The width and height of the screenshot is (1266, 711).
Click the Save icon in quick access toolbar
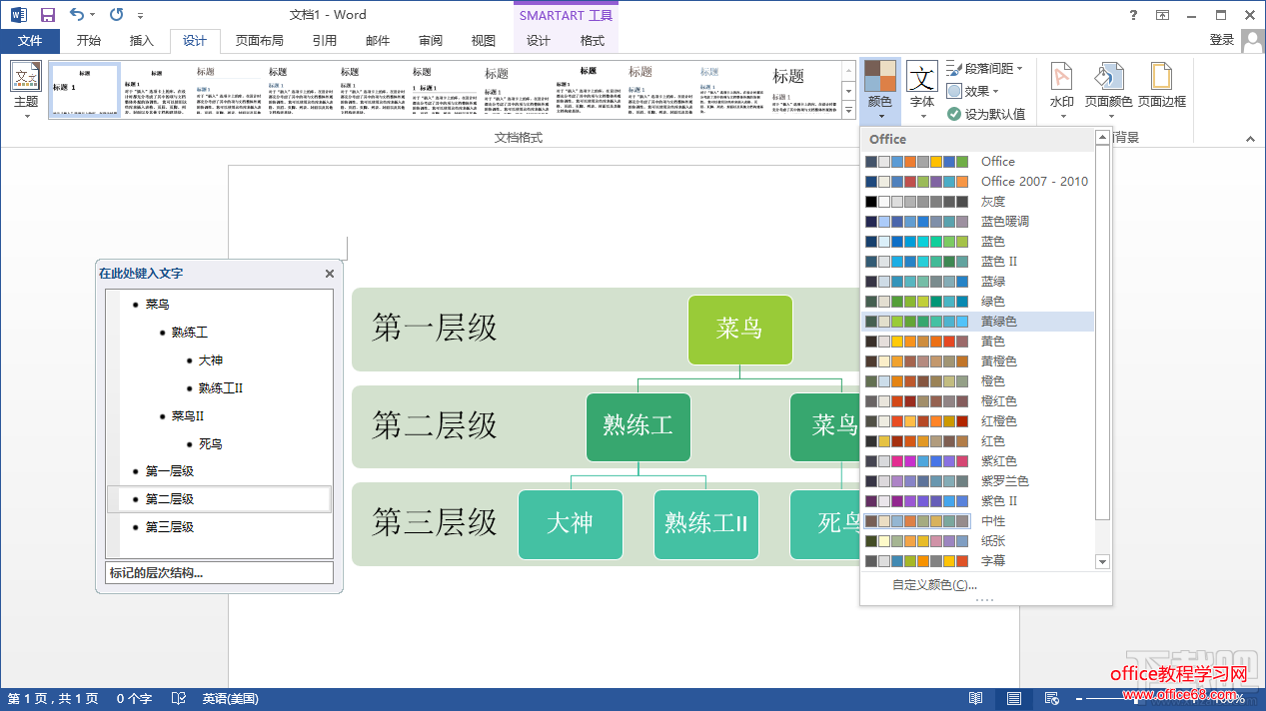[47, 15]
